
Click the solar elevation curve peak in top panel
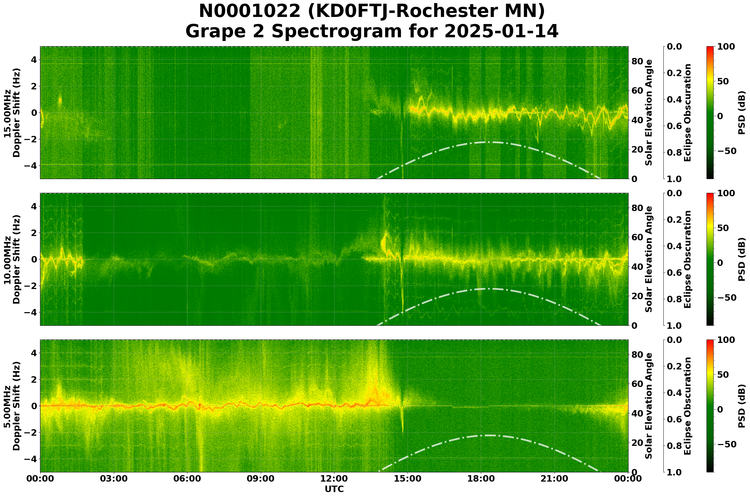pos(488,142)
